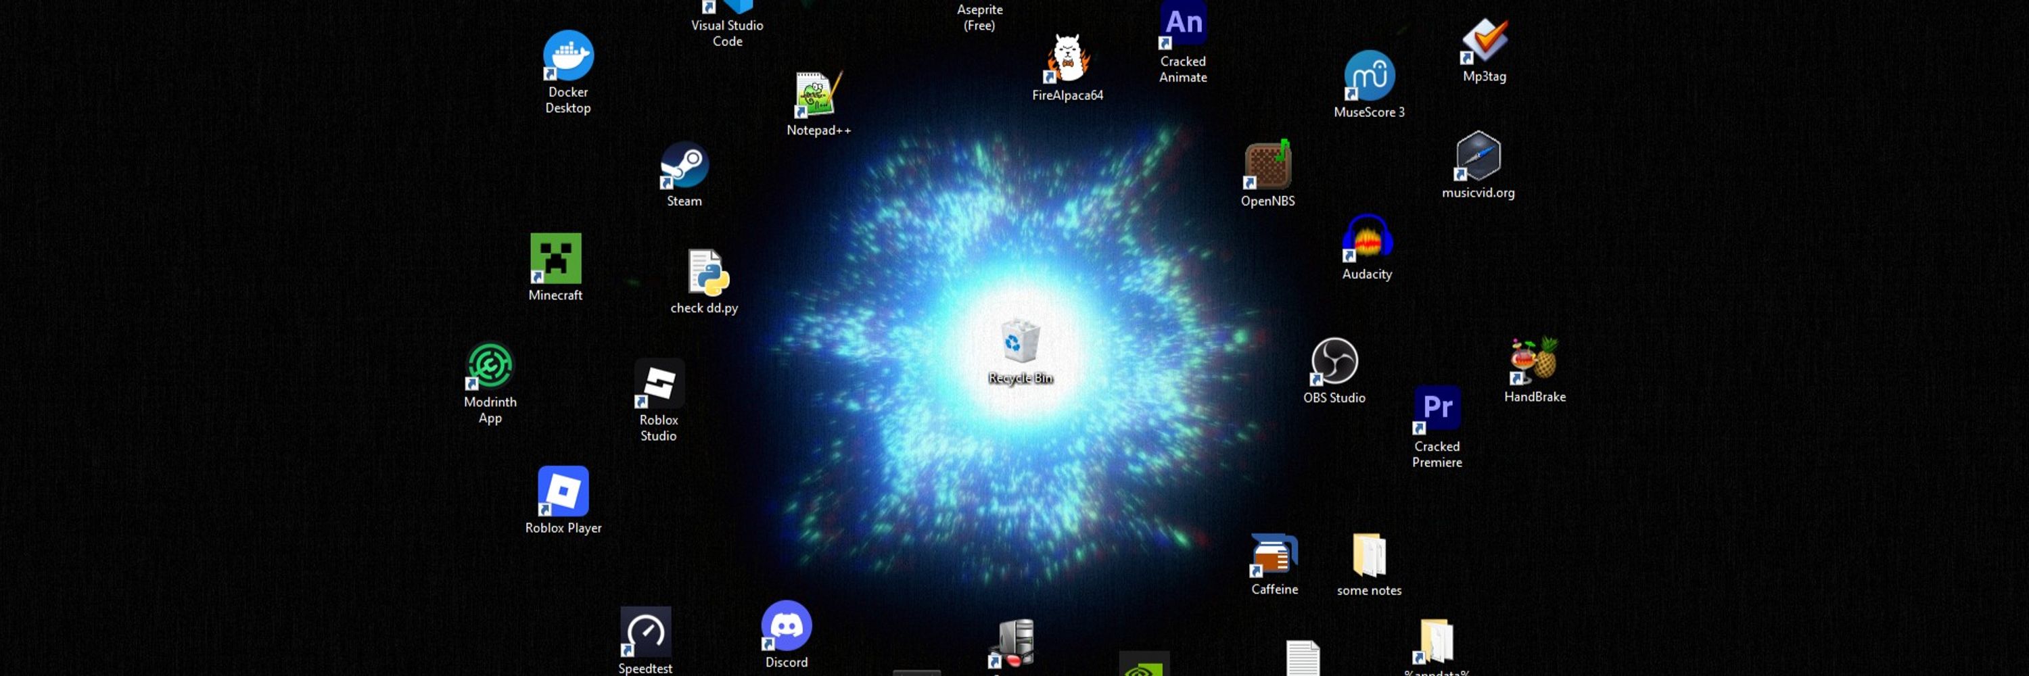The width and height of the screenshot is (2029, 676).
Task: Click the NVIDIA green logo icon
Action: [x=1144, y=663]
